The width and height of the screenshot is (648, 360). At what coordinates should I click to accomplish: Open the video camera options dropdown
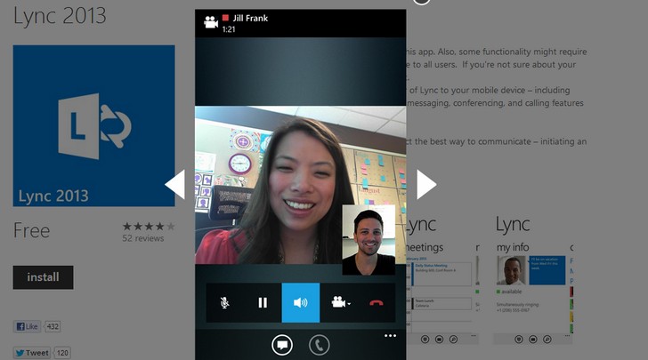click(340, 302)
